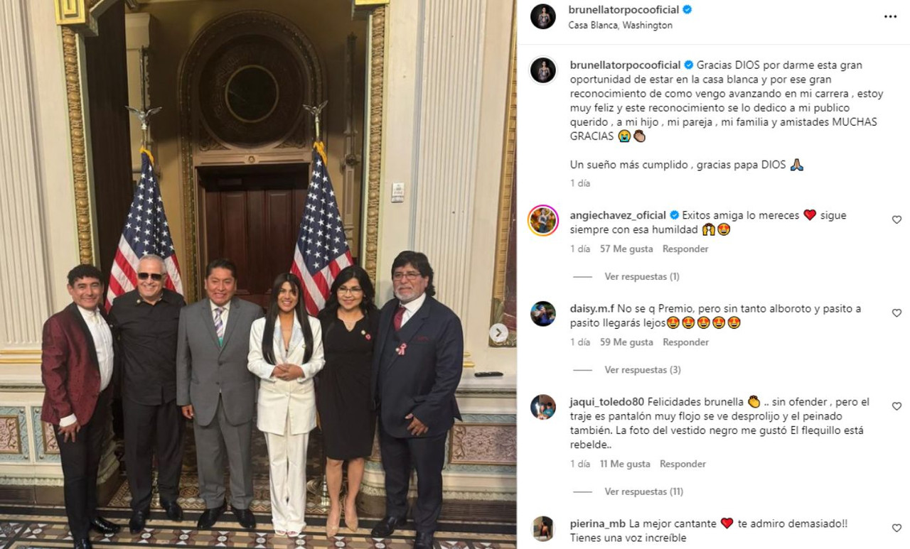Click Responder on jaqui_toledo80's comment
910x549 pixels.
pyautogui.click(x=682, y=464)
